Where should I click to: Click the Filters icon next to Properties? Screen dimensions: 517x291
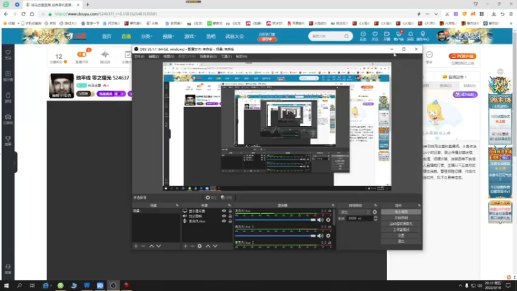point(227,198)
